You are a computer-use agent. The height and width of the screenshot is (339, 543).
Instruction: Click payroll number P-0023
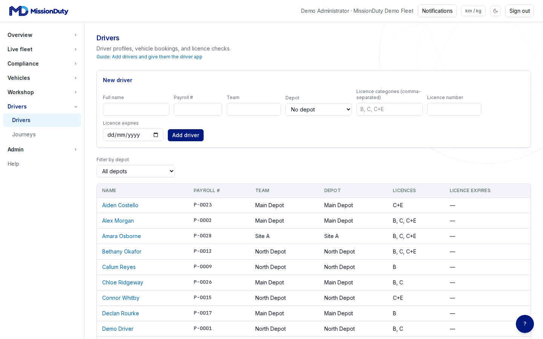point(203,205)
